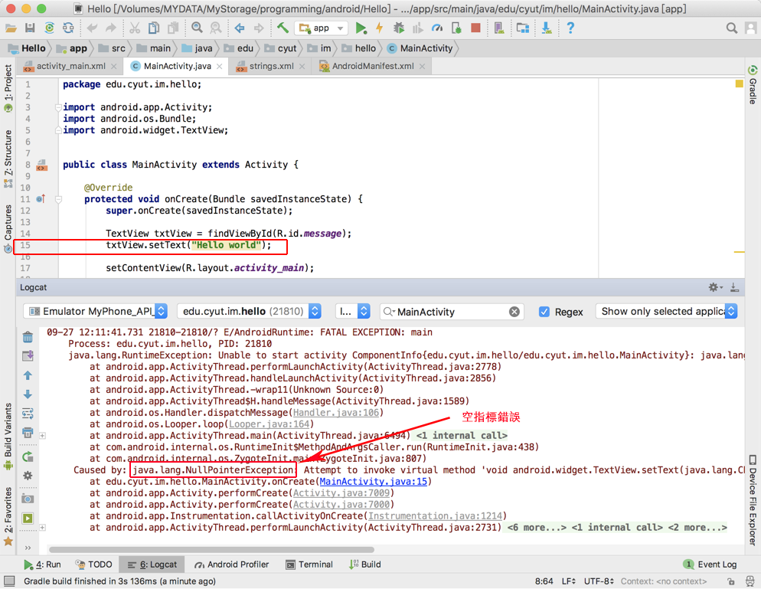Open Show only selected application dropdown
Screen dimensions: 761x589
pyautogui.click(x=666, y=311)
